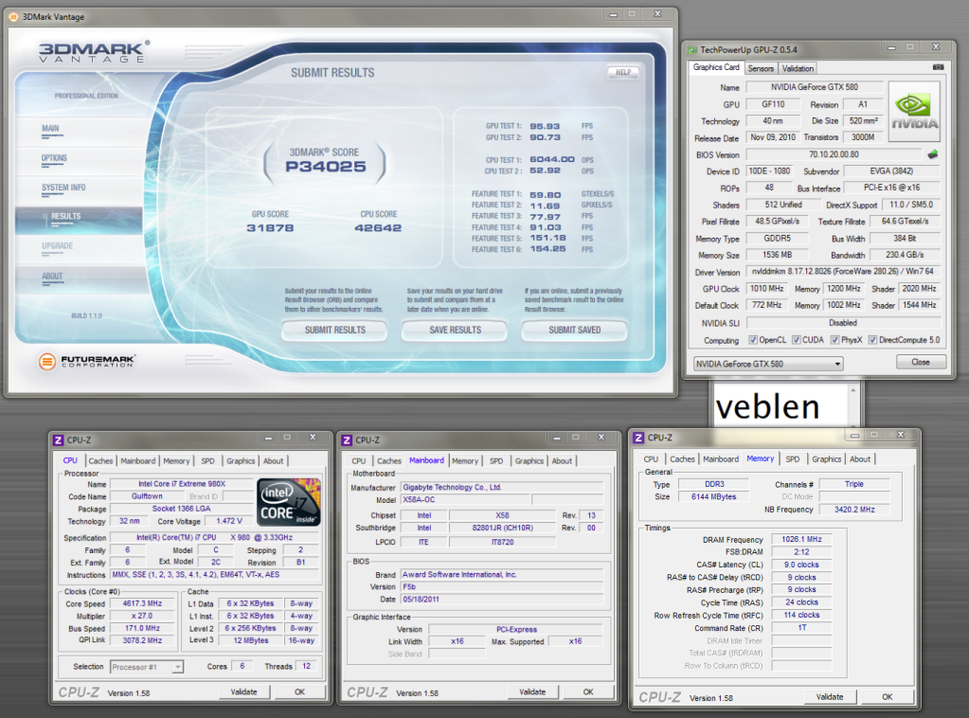The height and width of the screenshot is (718, 969).
Task: Click the 3DMark Vantage logo
Action: click(94, 52)
